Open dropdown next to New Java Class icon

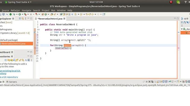48,14
